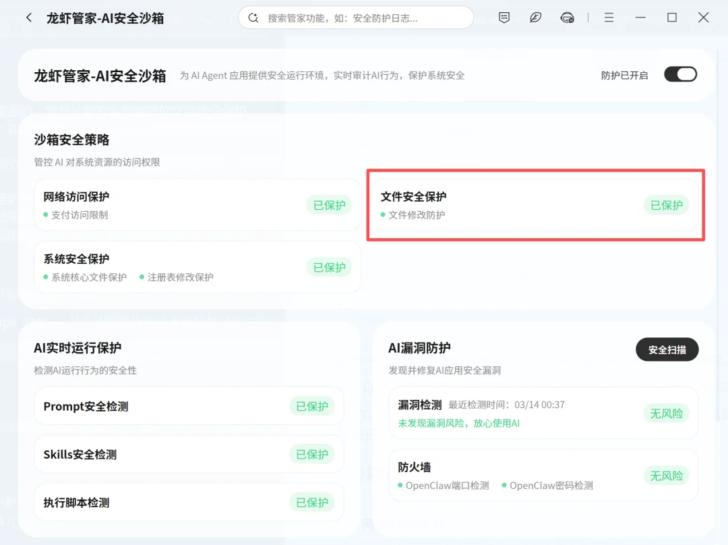728x545 pixels.
Task: Open the AI assistant icon near window controls
Action: tap(568, 18)
